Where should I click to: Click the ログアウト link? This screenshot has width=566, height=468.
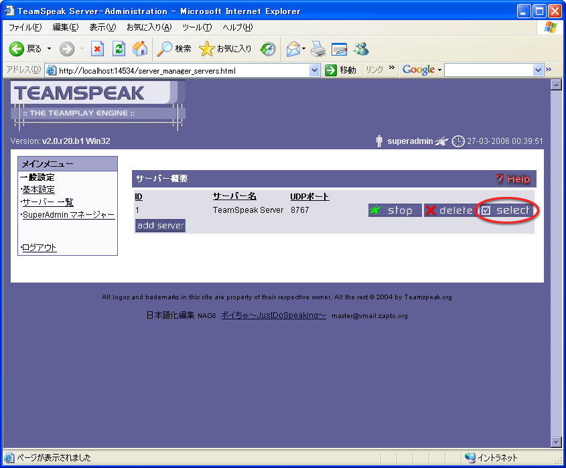point(39,248)
